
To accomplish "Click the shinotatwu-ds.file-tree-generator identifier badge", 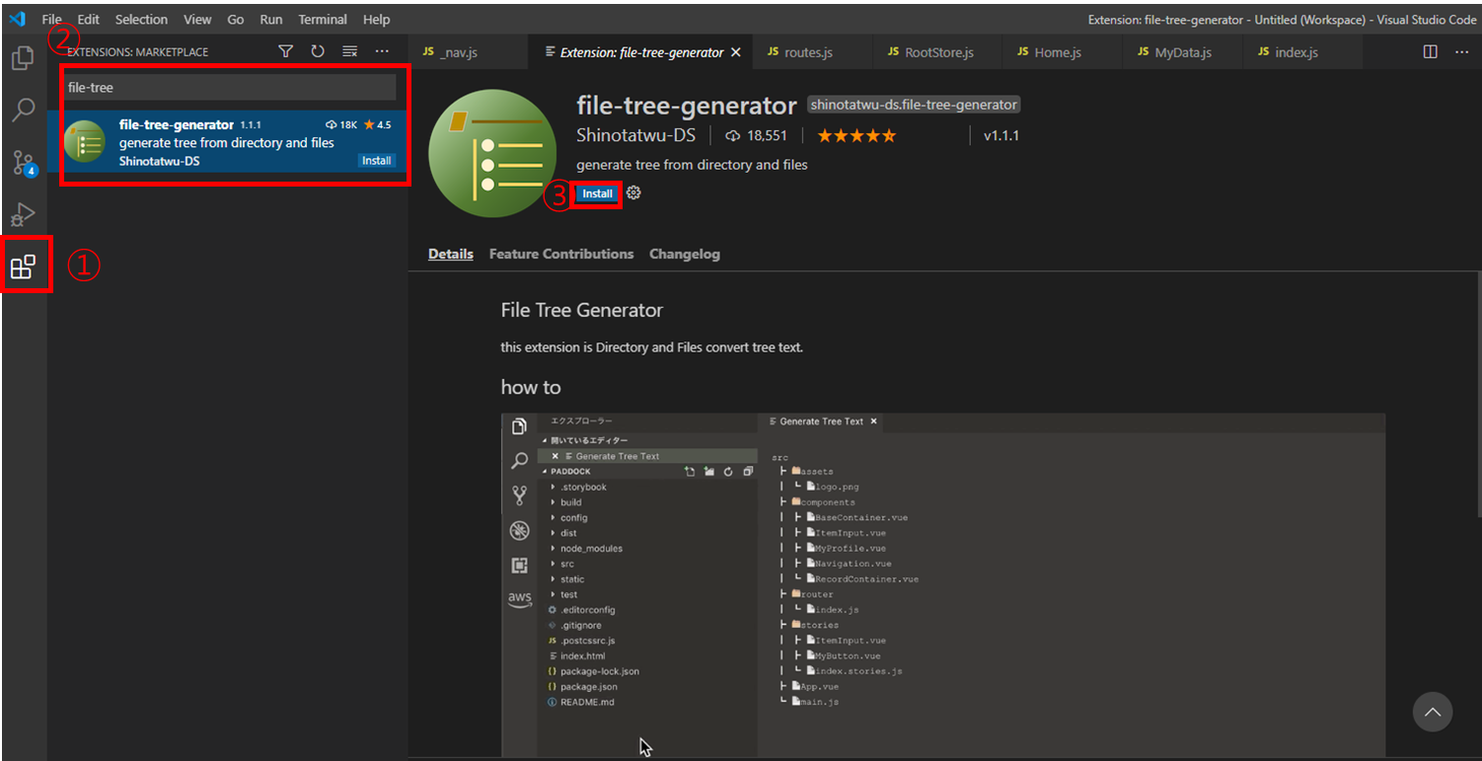I will click(x=914, y=105).
